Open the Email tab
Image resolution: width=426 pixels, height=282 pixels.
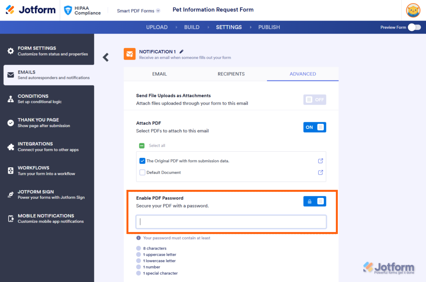159,74
